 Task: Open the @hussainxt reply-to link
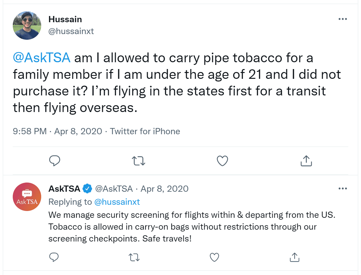tap(117, 202)
